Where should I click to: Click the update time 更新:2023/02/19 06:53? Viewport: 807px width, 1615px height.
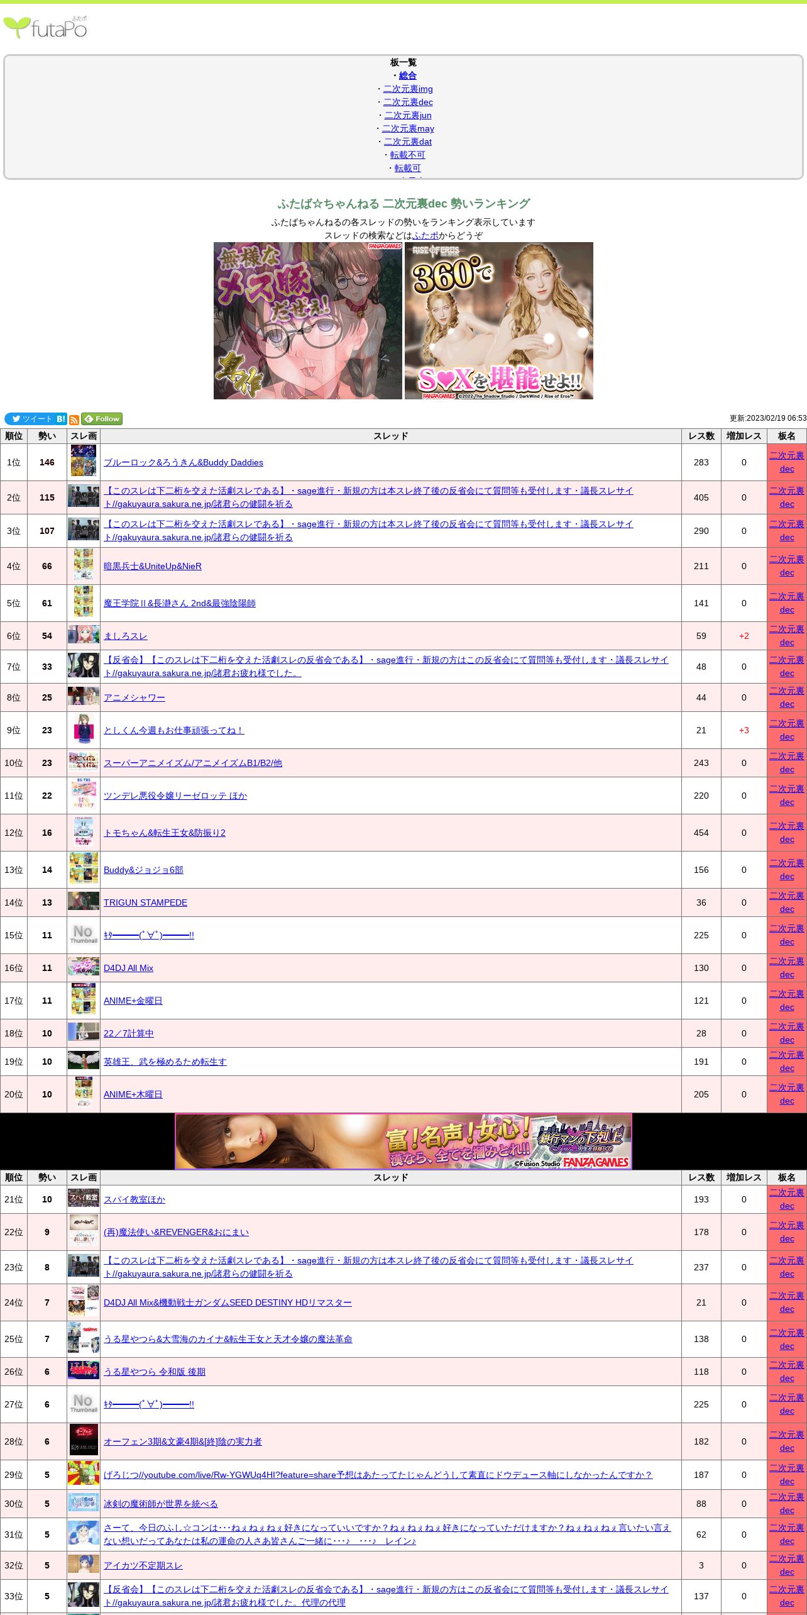coord(768,418)
